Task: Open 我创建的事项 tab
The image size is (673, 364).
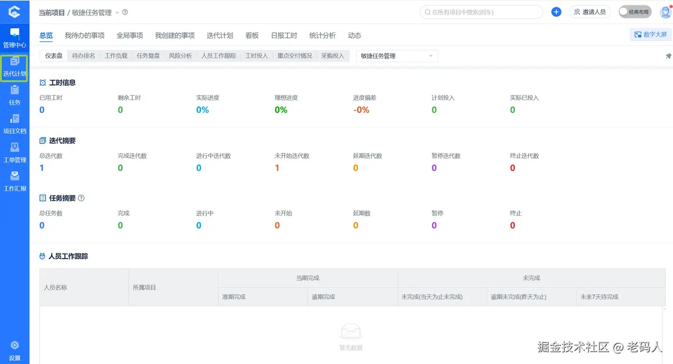Action: coord(175,36)
